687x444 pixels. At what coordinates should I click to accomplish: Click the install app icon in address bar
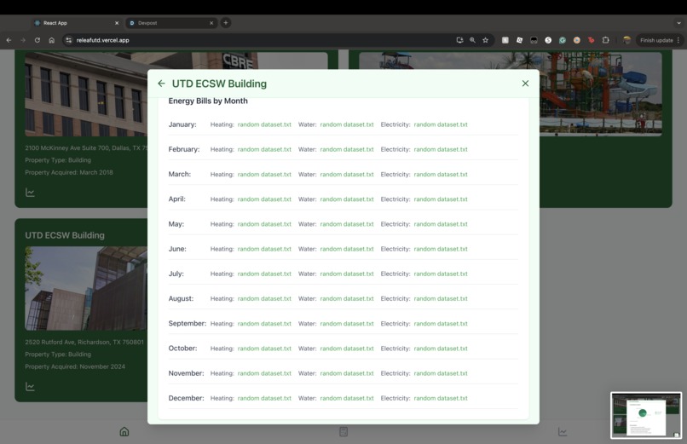click(459, 40)
